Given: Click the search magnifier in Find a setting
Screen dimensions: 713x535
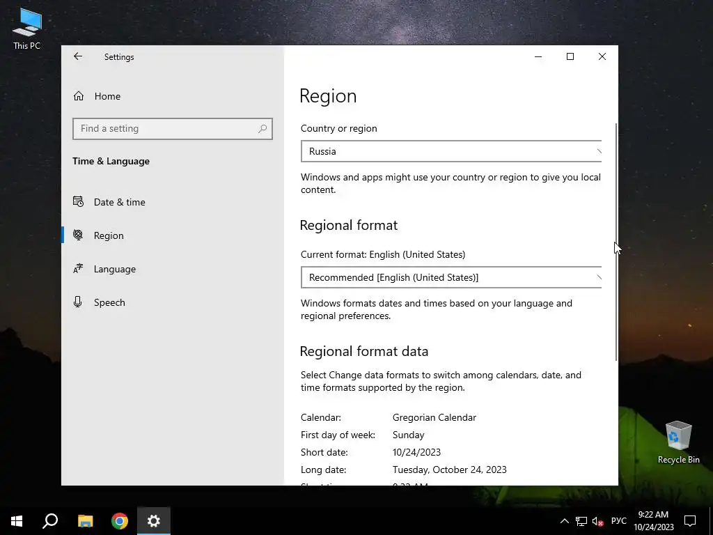Looking at the screenshot, I should [x=263, y=129].
